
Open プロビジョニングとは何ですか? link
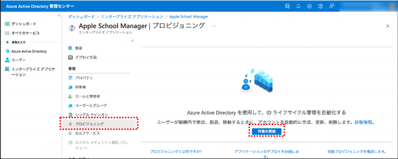[176, 151]
